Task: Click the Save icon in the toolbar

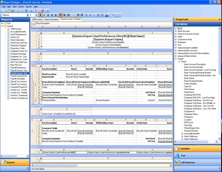Action: [x=13, y=11]
